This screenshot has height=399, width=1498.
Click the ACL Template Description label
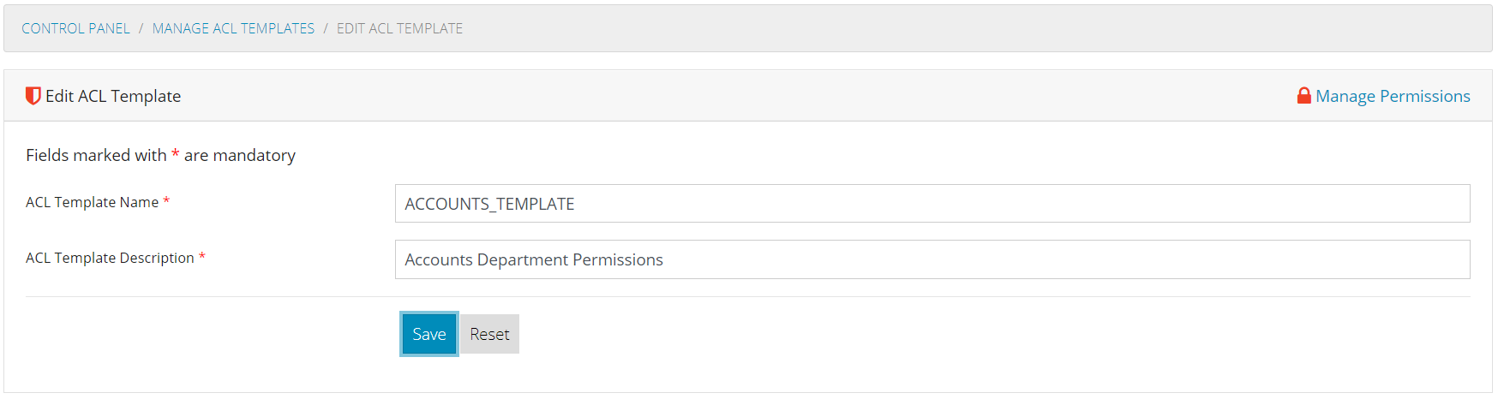110,258
